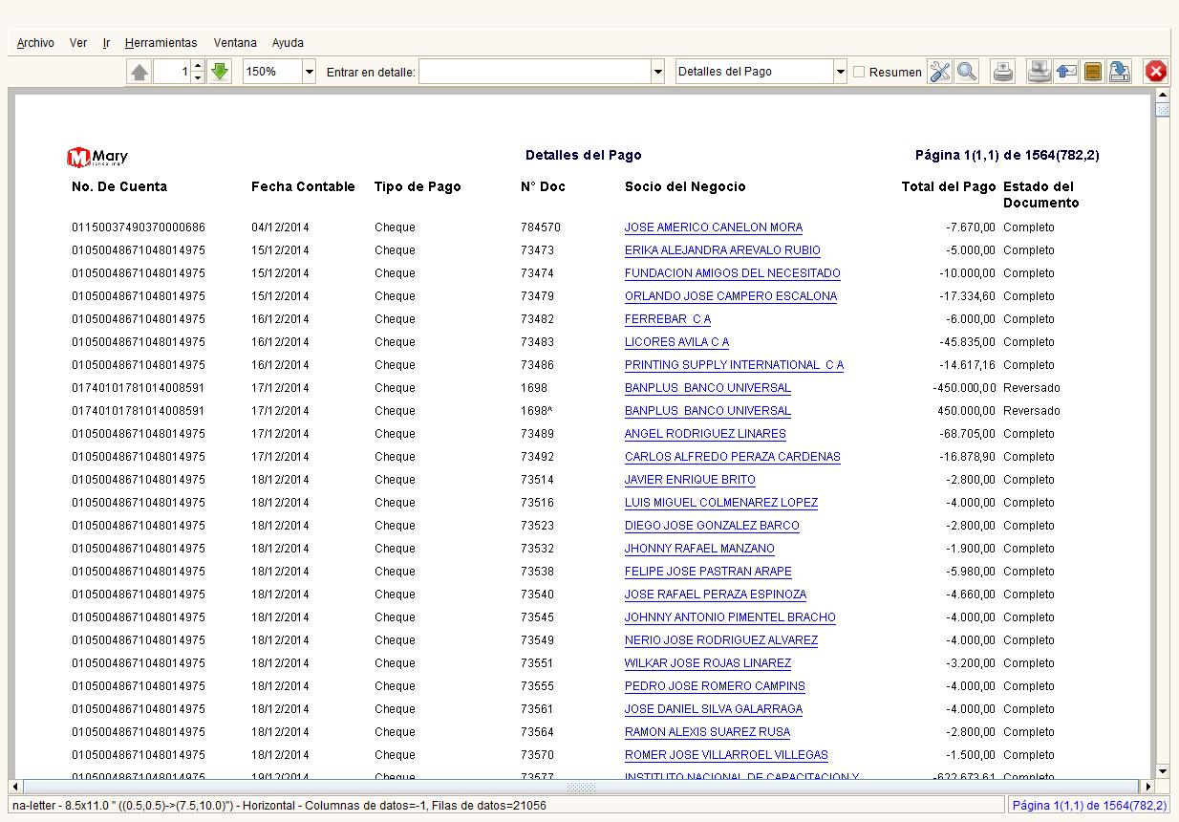Image resolution: width=1179 pixels, height=822 pixels.
Task: Click the archive report icon
Action: (1093, 72)
